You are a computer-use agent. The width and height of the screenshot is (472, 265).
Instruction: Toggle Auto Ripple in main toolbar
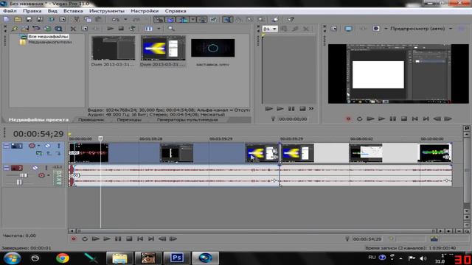[184, 20]
